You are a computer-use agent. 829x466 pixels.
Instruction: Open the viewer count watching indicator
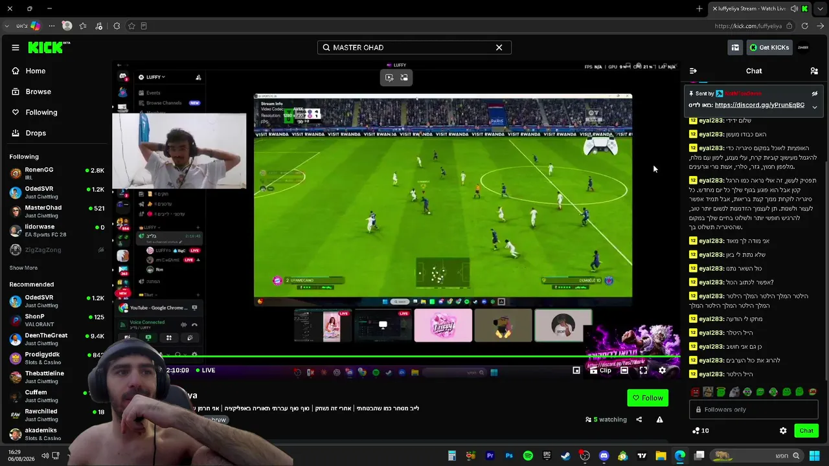pyautogui.click(x=606, y=419)
